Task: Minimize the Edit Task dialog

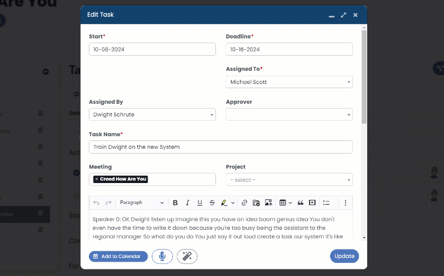Action: [332, 16]
